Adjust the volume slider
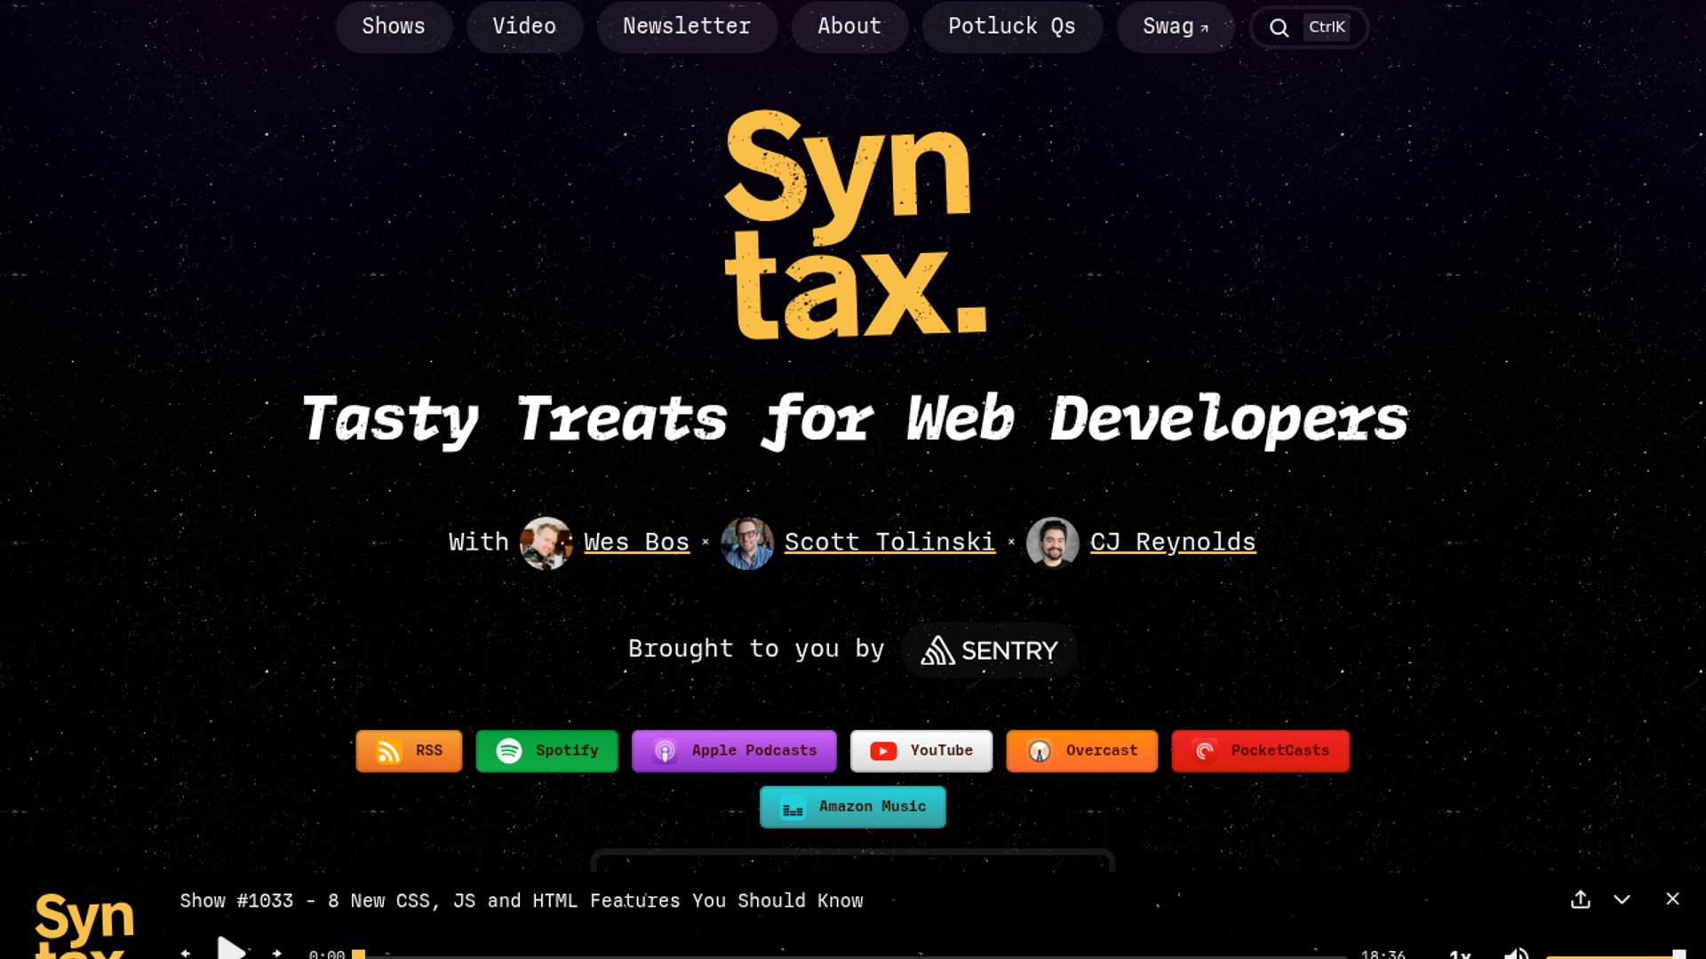This screenshot has height=959, width=1706. (1615, 955)
